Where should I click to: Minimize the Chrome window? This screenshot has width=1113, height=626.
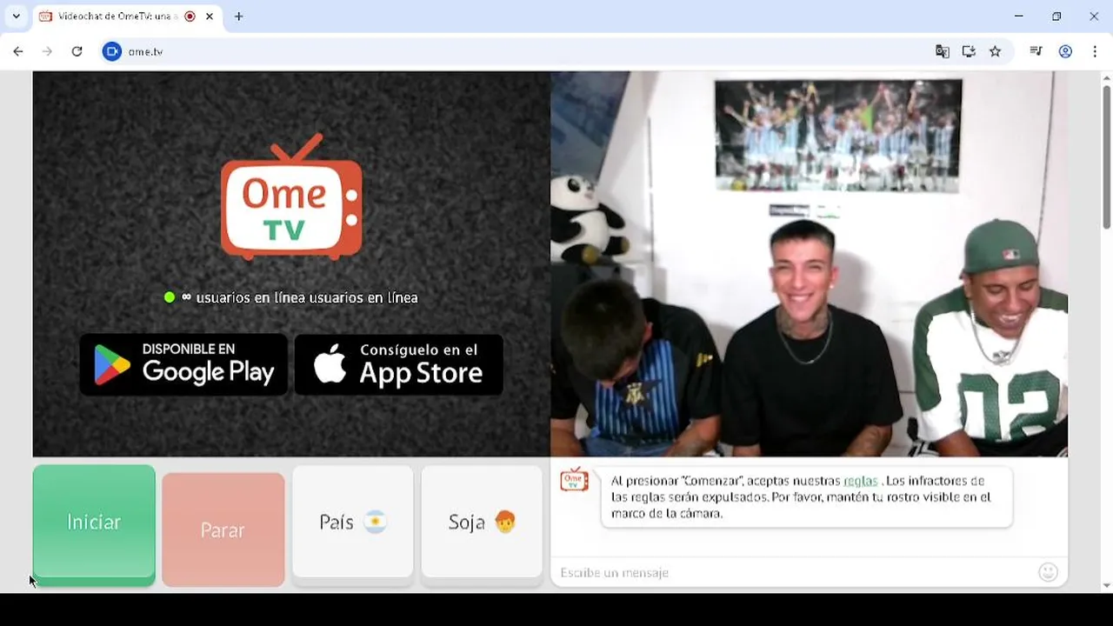click(x=1018, y=17)
